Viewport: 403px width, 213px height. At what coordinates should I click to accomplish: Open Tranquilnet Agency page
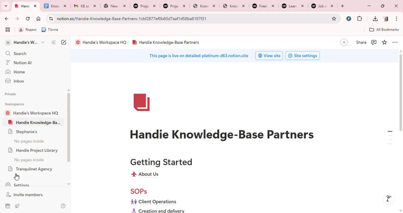(33, 169)
